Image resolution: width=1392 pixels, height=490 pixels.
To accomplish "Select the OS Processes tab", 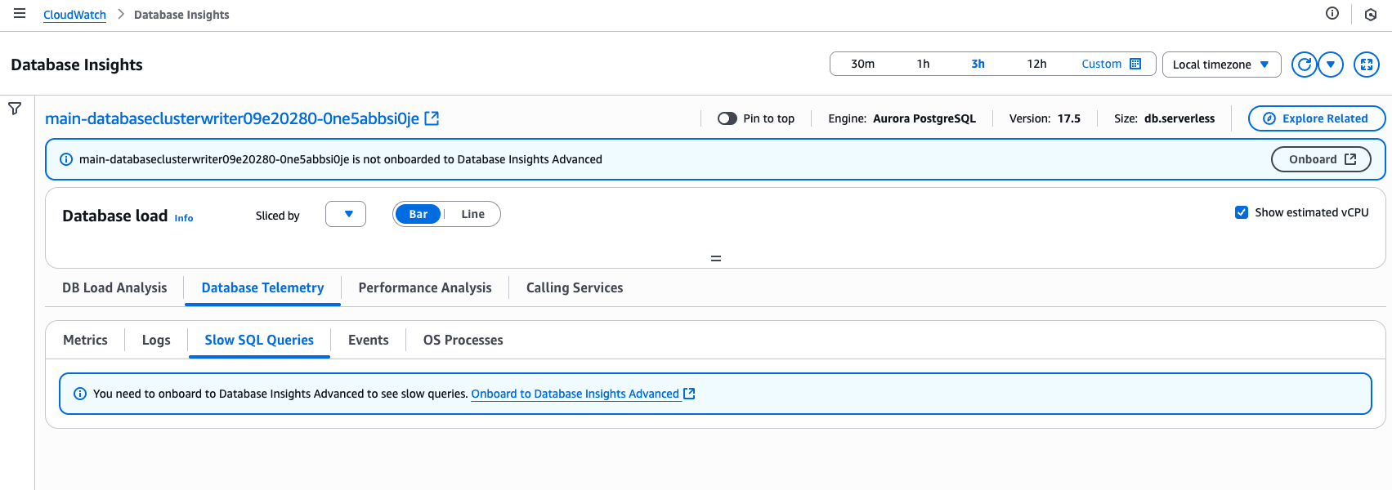I will coord(463,340).
